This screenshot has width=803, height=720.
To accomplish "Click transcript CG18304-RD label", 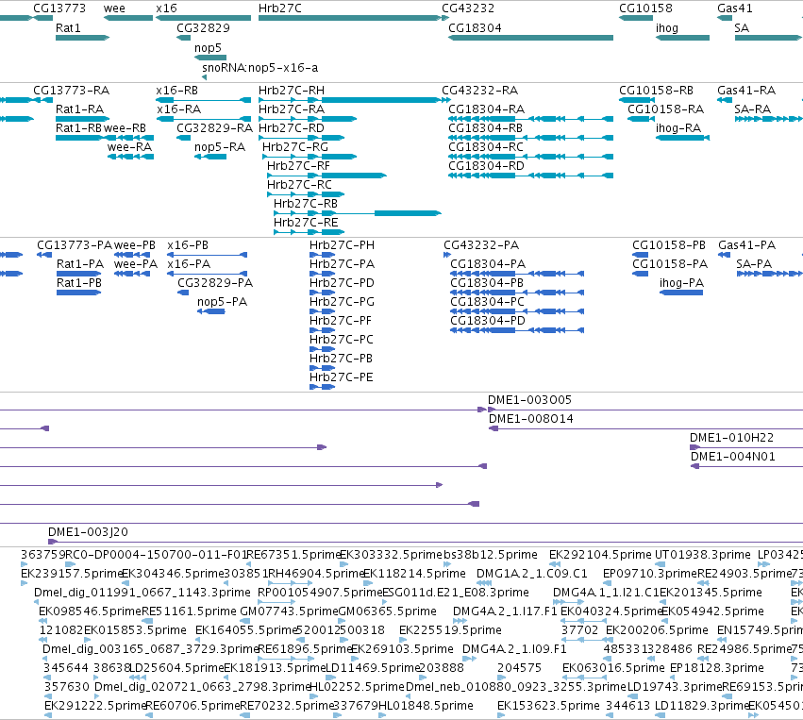I will click(487, 166).
